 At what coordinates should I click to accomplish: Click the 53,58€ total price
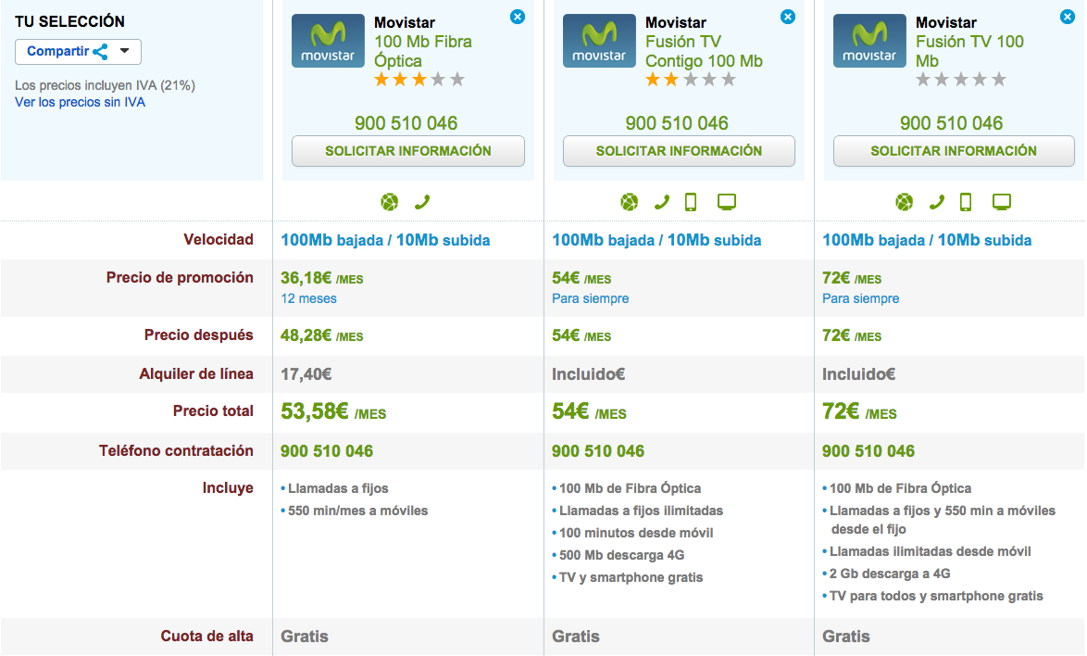point(333,412)
